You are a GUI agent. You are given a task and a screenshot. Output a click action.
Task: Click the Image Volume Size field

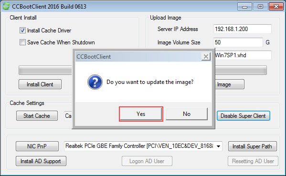[x=238, y=42]
